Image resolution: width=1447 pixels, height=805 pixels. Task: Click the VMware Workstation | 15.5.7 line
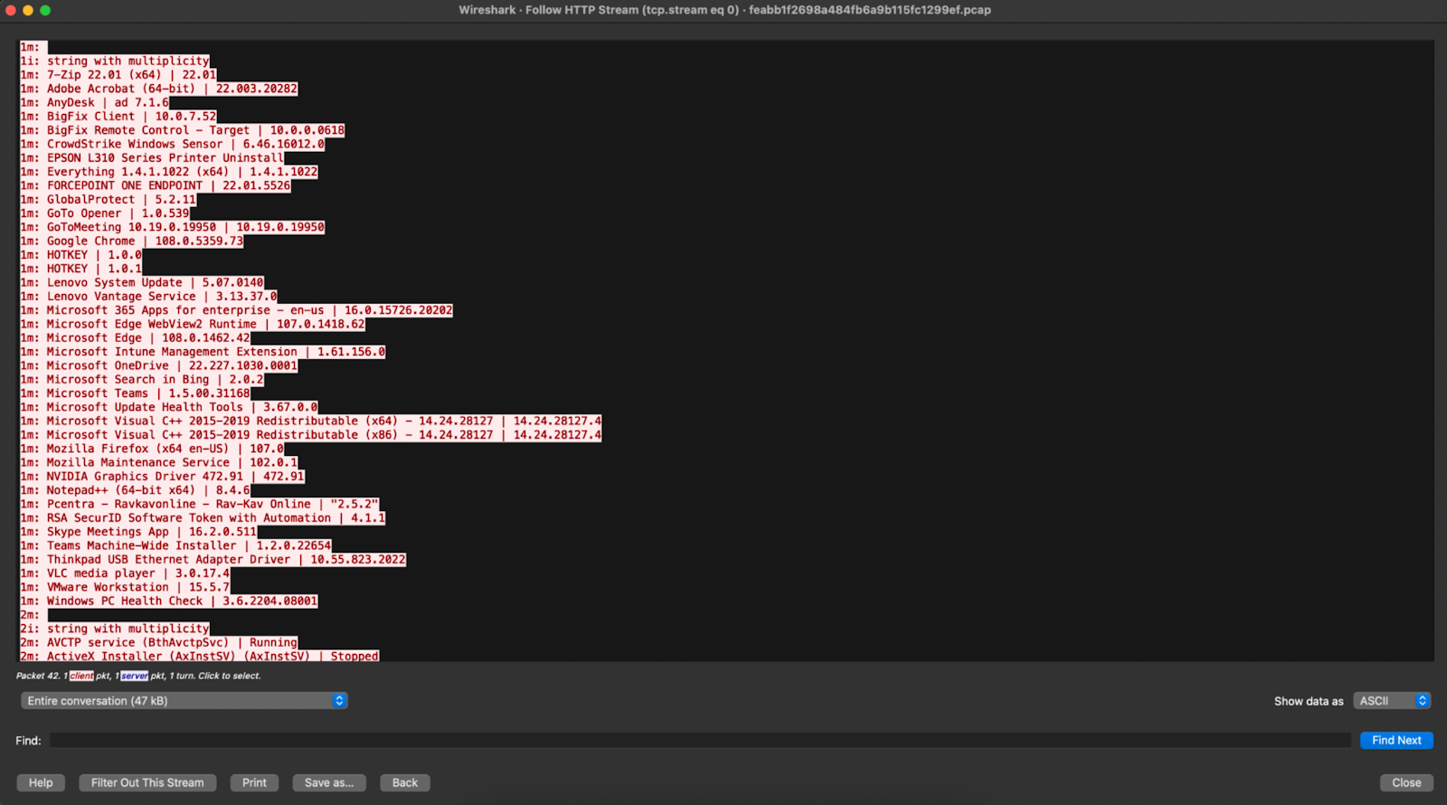coord(126,587)
